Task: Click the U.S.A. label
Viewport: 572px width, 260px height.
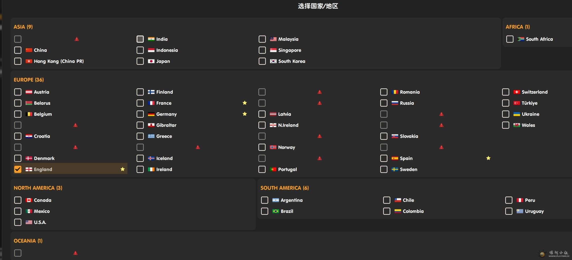Action: pyautogui.click(x=40, y=222)
